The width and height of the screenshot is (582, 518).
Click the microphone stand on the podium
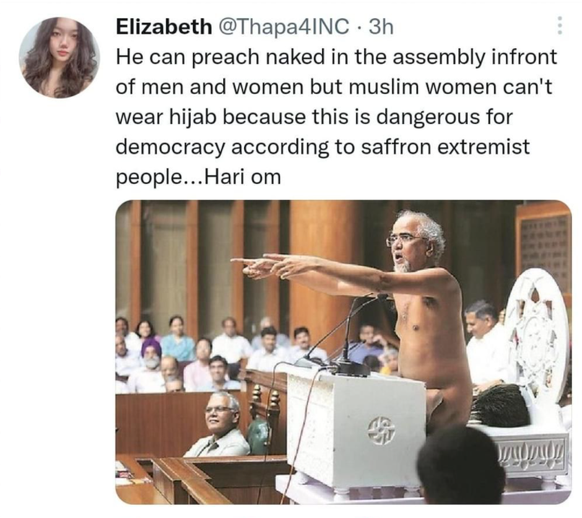click(x=349, y=334)
